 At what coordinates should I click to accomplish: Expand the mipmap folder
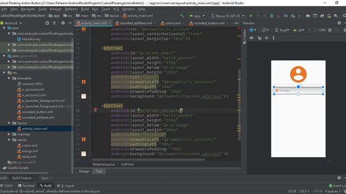[9, 134]
